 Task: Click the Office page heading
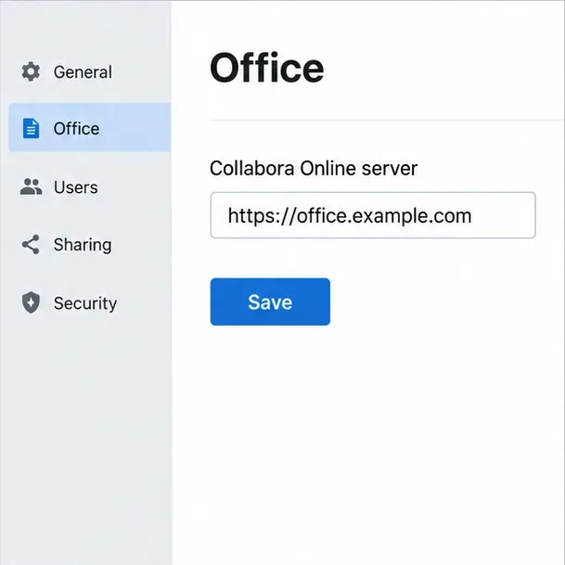coord(267,68)
